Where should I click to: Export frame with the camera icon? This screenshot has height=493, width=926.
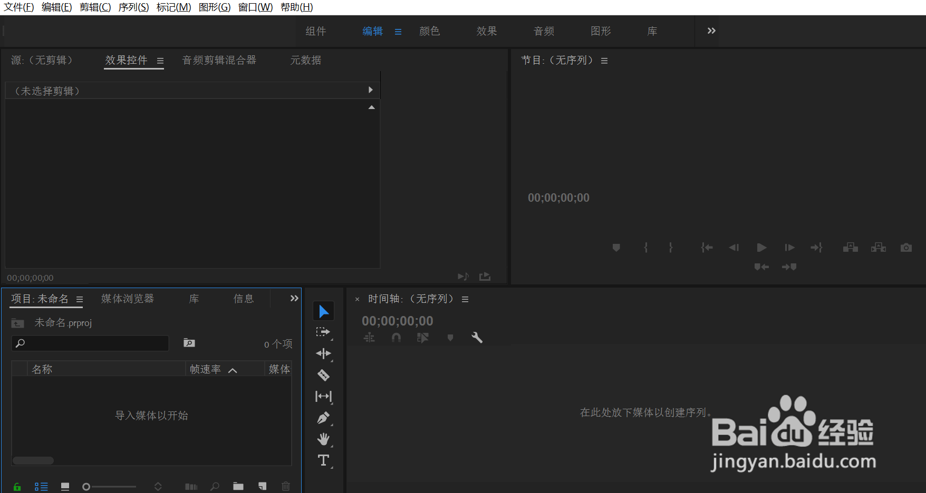tap(906, 248)
